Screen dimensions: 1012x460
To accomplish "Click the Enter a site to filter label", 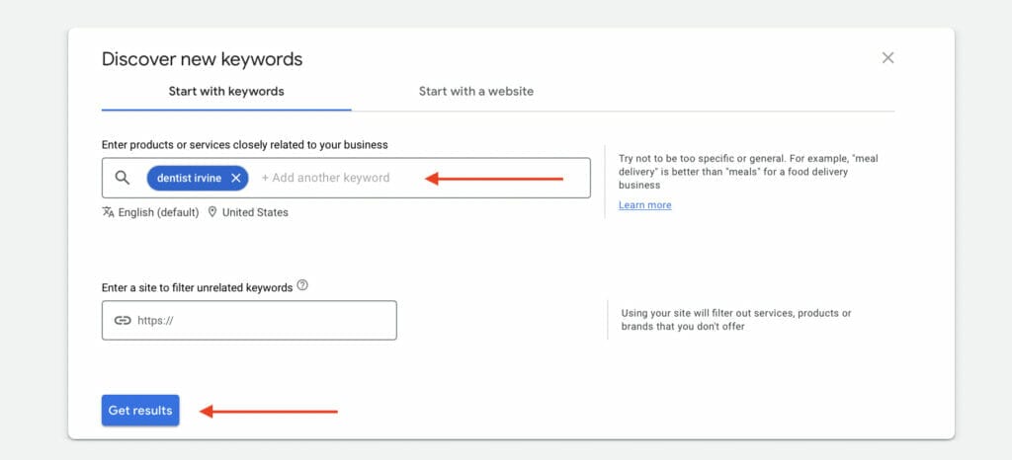I will 197,288.
